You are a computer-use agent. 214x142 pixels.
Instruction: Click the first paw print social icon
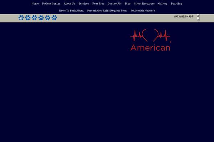(x=21, y=17)
